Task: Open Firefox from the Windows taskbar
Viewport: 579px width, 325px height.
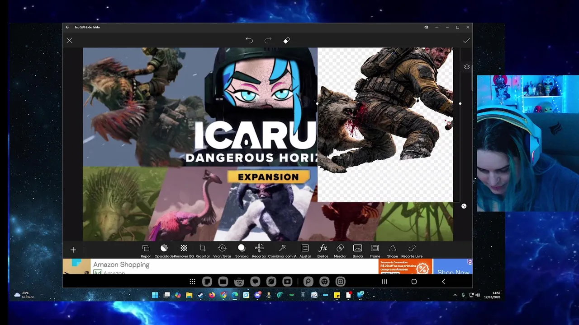Action: (x=212, y=295)
